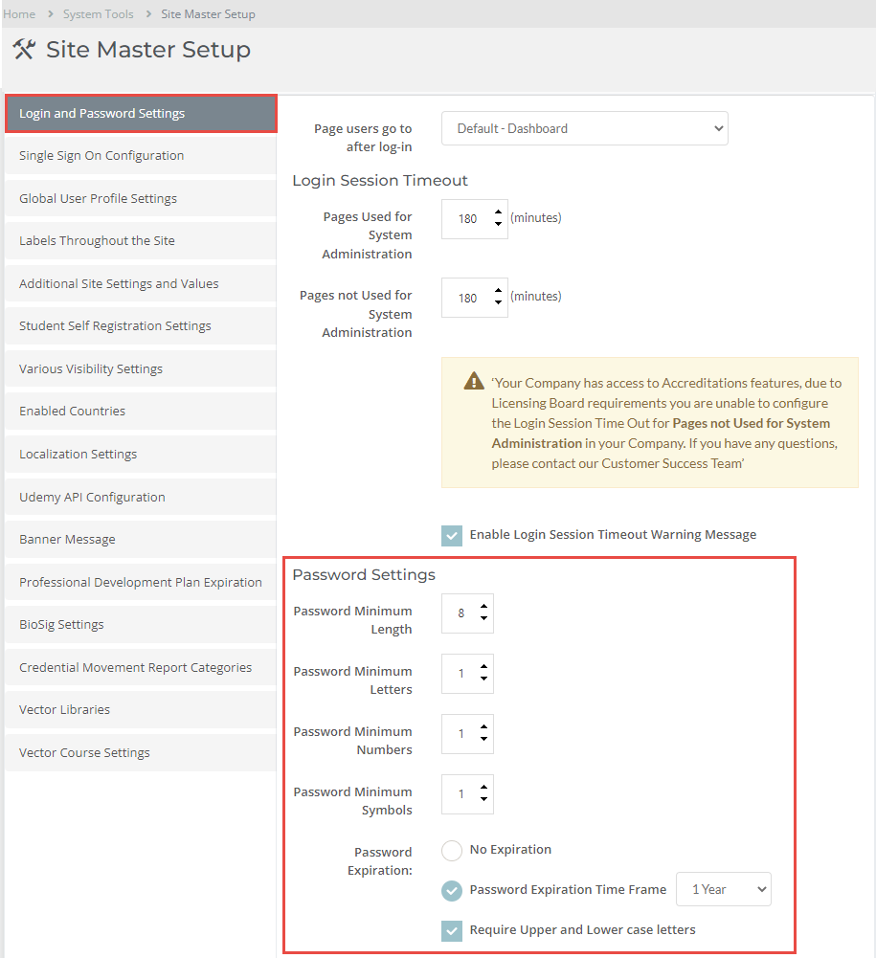Decrease Pages Used for System Administration minutes

tap(498, 224)
